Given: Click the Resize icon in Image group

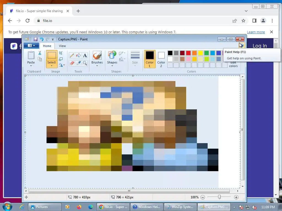Looking at the screenshot, I should pos(61,59).
